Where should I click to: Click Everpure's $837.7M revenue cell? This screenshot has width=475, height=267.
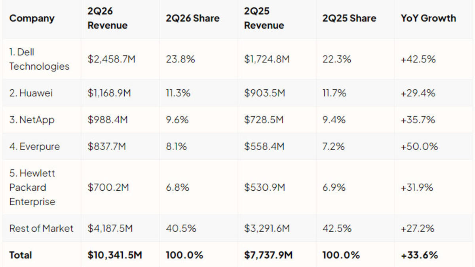pyautogui.click(x=107, y=146)
